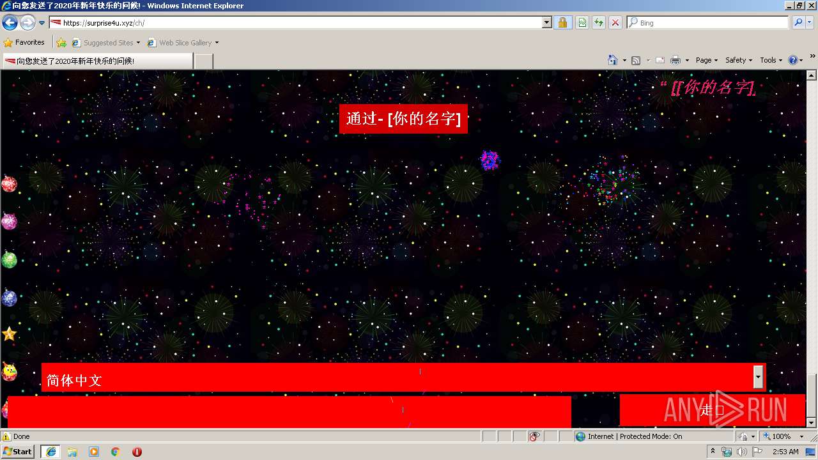Click the pink Christmas ball ornament
Screen dimensions: 818x460
click(9, 222)
